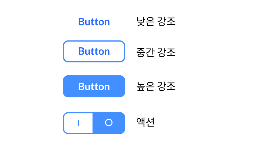Click the high-emphasis Button next to 높은 강조
Viewport: 263px width, 151px height.
[94, 86]
